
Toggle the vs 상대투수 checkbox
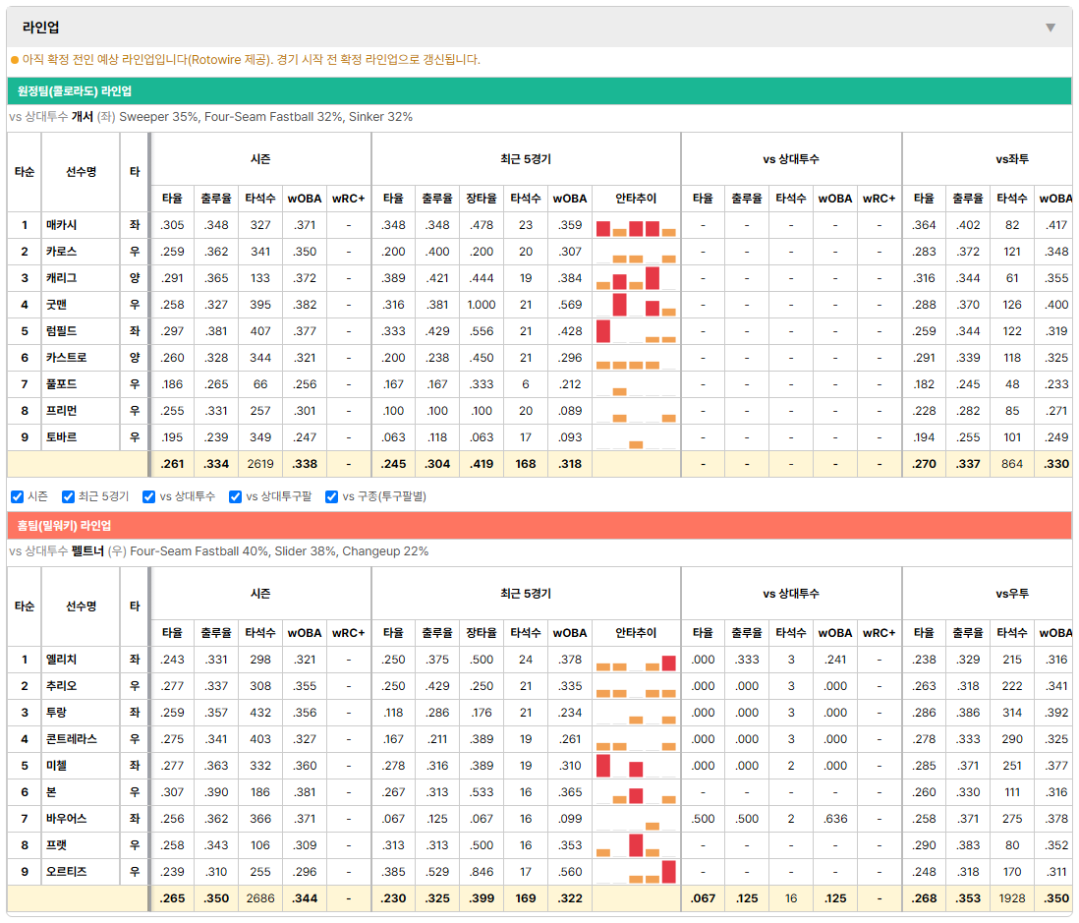pyautogui.click(x=148, y=497)
